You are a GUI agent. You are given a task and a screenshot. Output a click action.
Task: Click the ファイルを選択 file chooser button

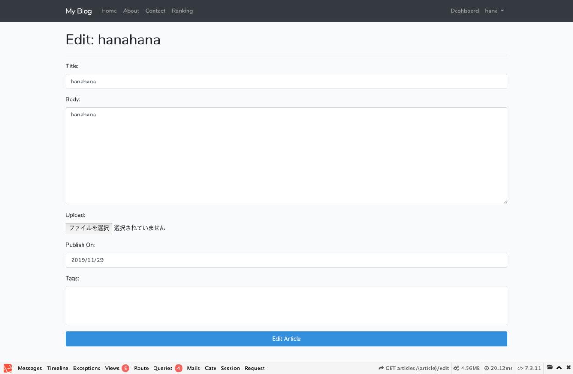coord(89,228)
